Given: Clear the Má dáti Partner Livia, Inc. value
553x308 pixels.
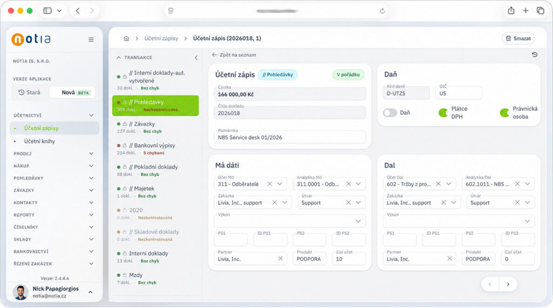Looking at the screenshot, I should pyautogui.click(x=280, y=259).
